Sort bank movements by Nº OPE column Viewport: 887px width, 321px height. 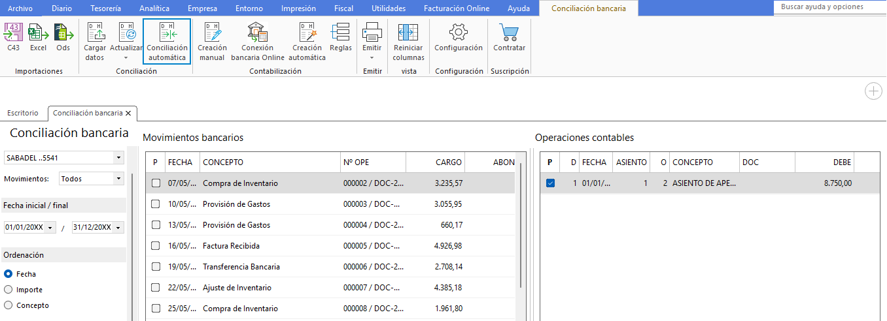click(372, 162)
